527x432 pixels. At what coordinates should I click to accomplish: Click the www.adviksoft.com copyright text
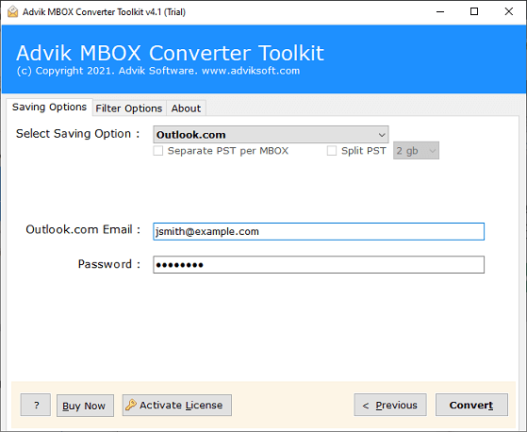coord(251,71)
